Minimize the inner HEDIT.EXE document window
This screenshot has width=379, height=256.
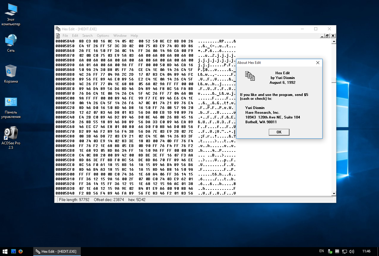click(x=322, y=36)
